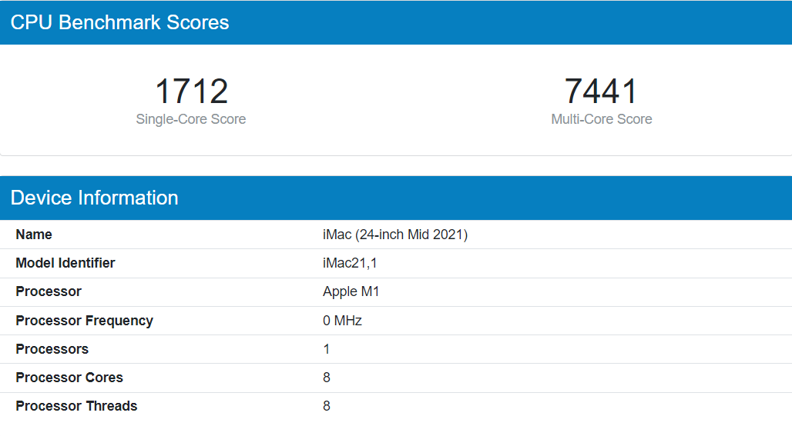Select the iMac21,1 identifier value
This screenshot has height=436, width=792.
[x=350, y=263]
